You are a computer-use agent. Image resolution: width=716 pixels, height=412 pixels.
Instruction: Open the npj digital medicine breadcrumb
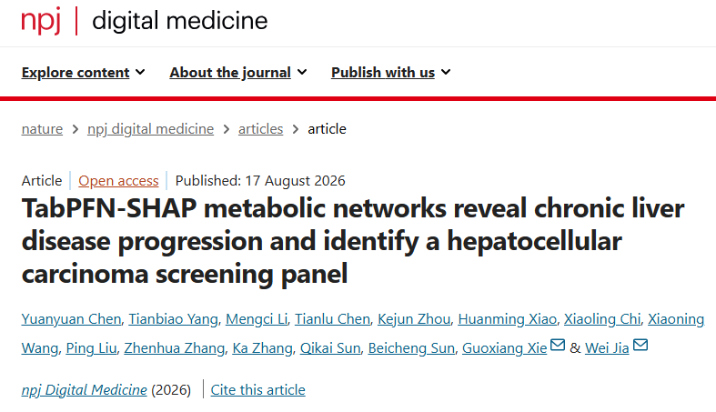tap(151, 129)
